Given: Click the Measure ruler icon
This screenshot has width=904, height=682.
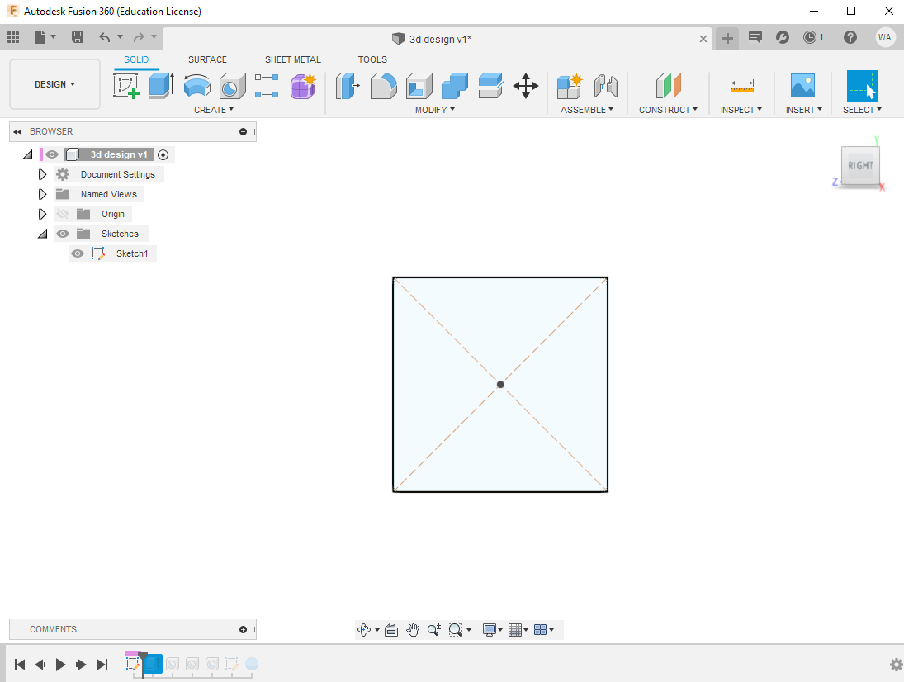Looking at the screenshot, I should pos(741,85).
